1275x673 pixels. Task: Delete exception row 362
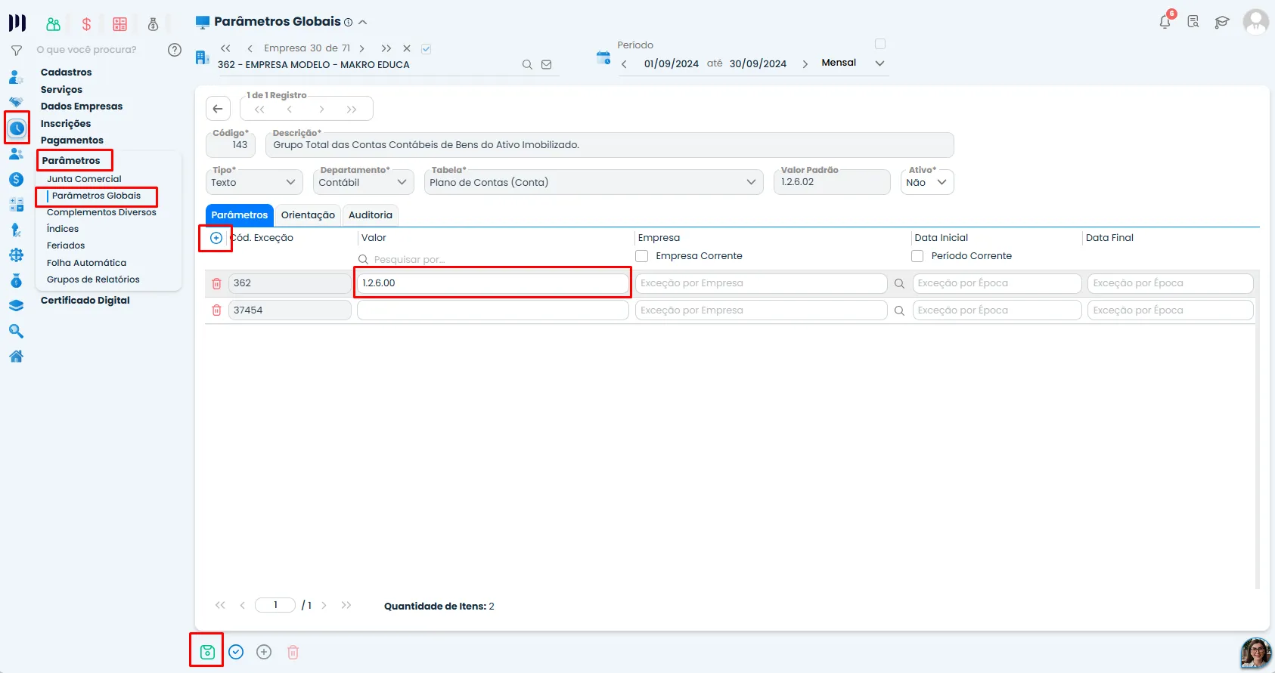(216, 283)
